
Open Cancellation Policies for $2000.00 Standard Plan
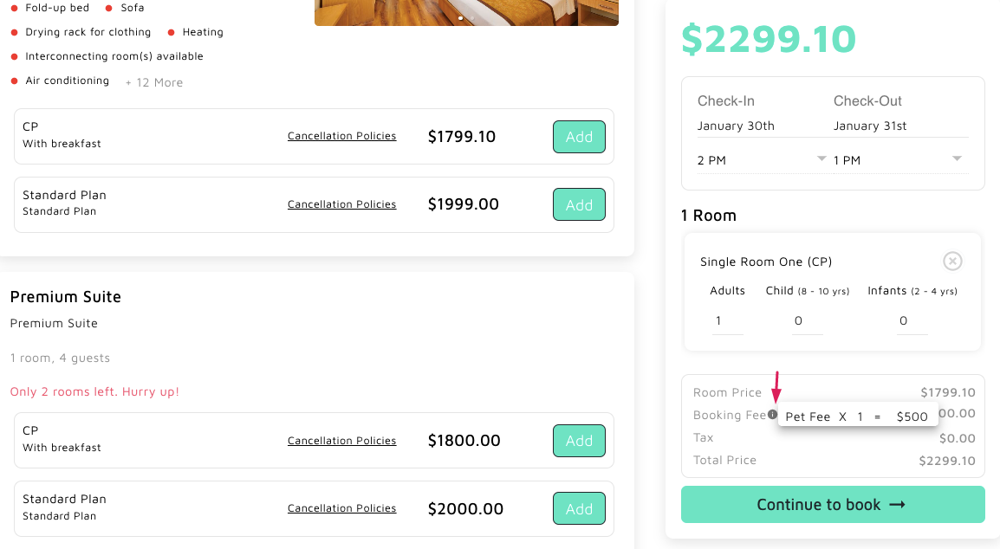coord(341,508)
